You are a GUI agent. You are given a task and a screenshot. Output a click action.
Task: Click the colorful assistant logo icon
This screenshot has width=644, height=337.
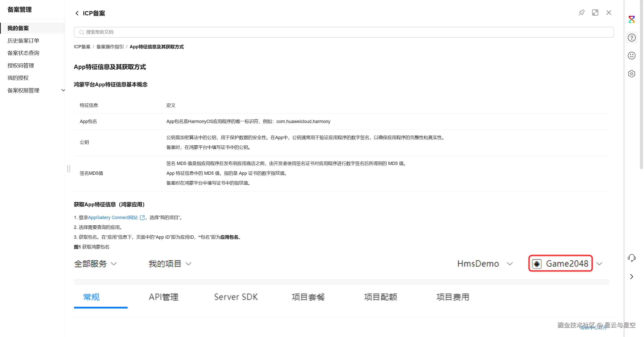(x=631, y=19)
